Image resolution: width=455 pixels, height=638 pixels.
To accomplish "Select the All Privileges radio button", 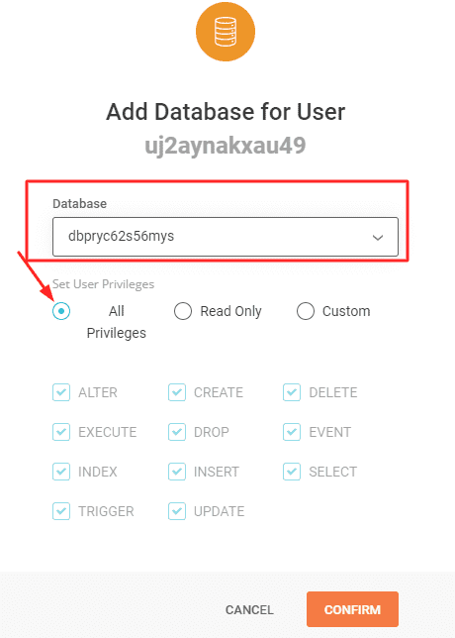I will click(x=61, y=311).
